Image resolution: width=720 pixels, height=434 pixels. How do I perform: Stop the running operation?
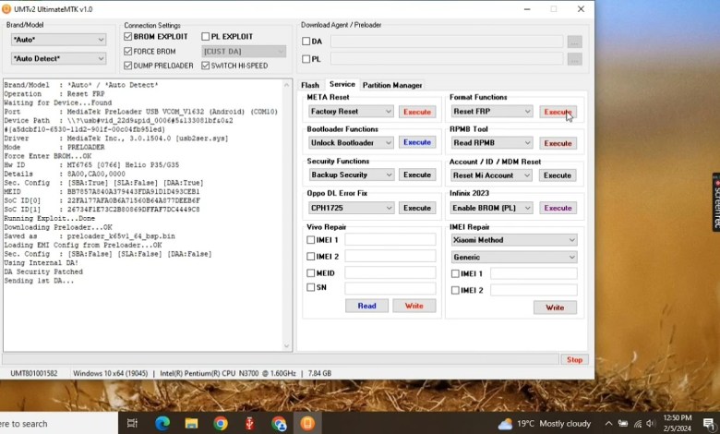pyautogui.click(x=574, y=359)
